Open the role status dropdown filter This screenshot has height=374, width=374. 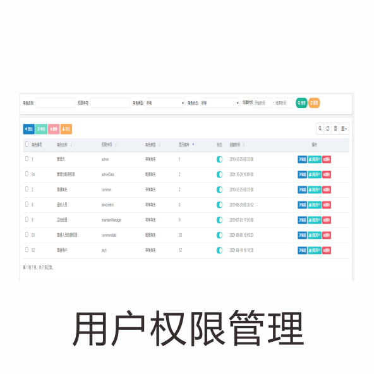tap(220, 103)
